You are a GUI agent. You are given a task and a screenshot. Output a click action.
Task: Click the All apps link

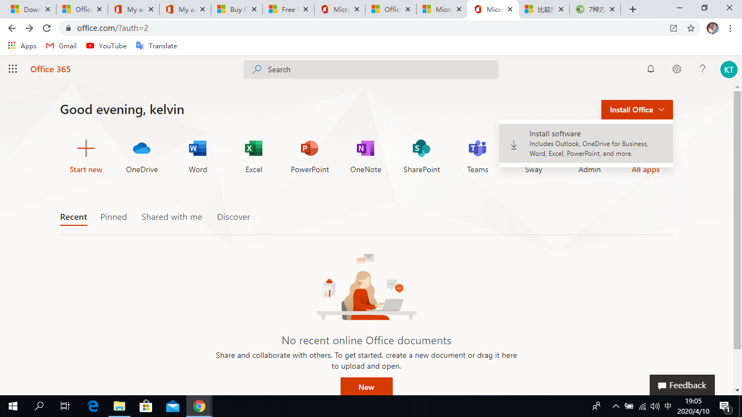[645, 169]
